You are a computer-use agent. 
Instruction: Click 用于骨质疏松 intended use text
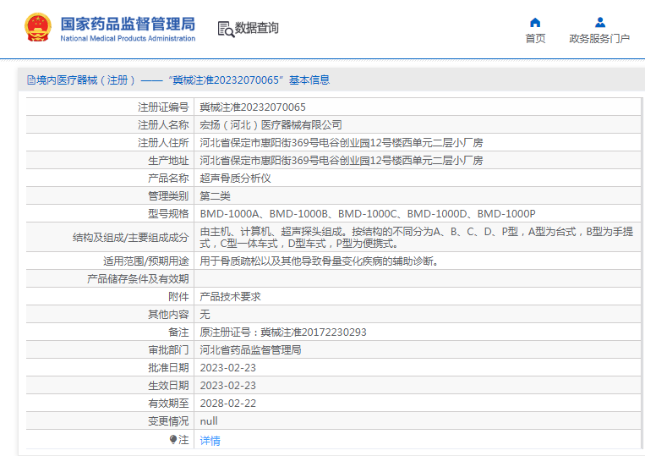tap(320, 261)
